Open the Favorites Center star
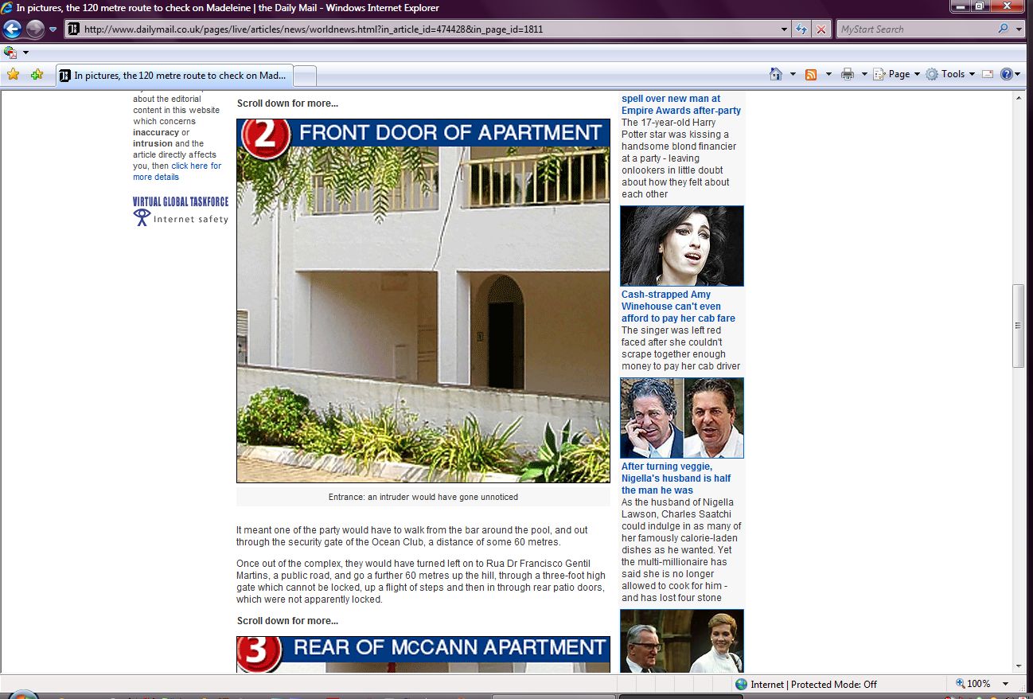The height and width of the screenshot is (699, 1033). [13, 75]
